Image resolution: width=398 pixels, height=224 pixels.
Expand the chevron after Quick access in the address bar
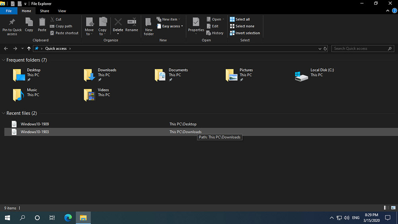[70, 49]
